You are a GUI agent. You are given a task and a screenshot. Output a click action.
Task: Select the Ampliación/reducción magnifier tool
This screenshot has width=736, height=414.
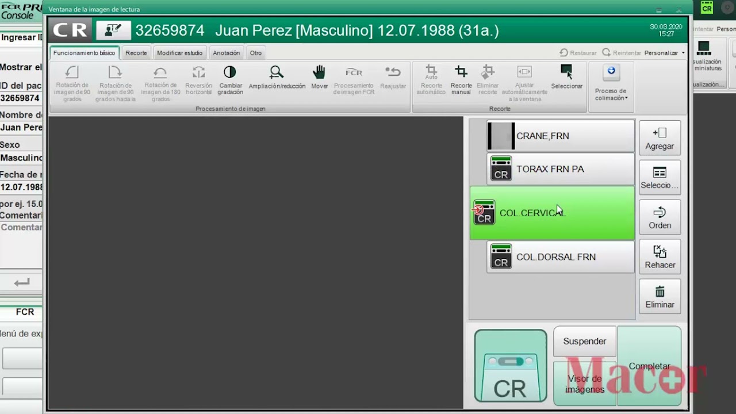pos(277,78)
